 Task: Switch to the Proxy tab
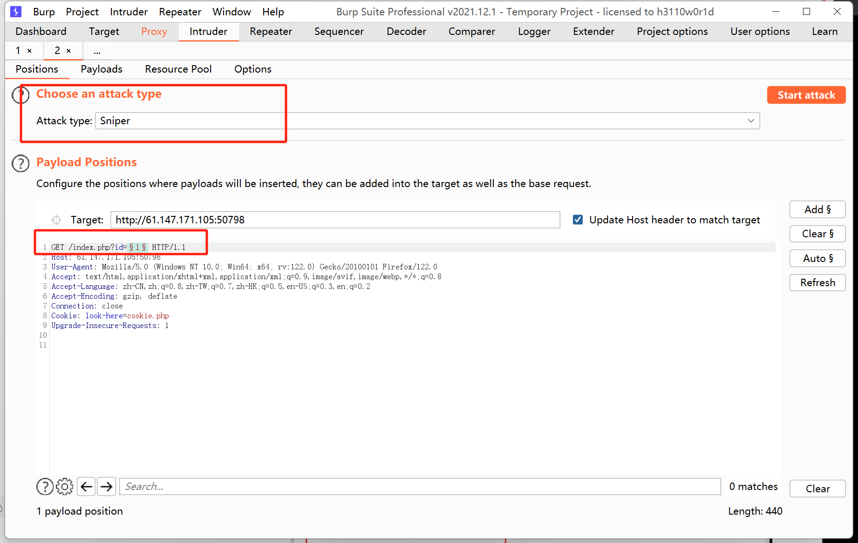pos(154,31)
